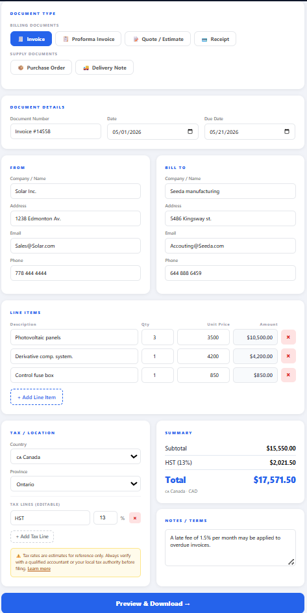
Task: Delete the HST tax line
Action: pyautogui.click(x=135, y=518)
